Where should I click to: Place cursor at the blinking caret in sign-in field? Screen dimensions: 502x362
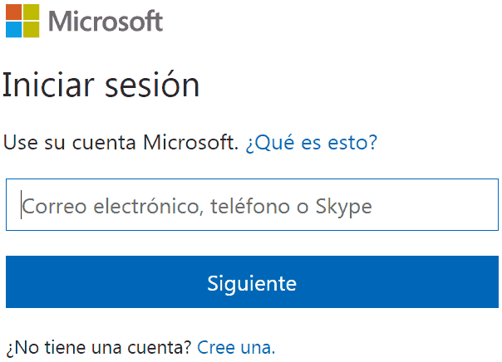pyautogui.click(x=21, y=205)
